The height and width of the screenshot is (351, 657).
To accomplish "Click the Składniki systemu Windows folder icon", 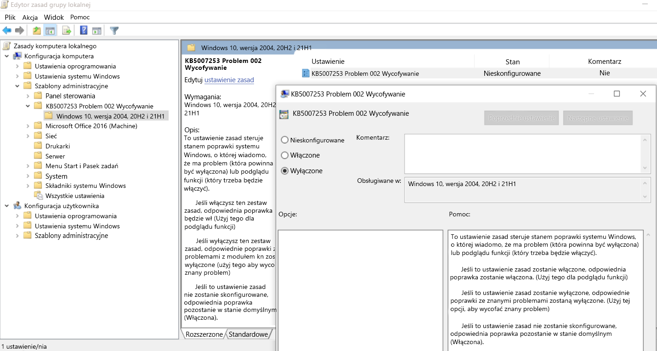I will [x=39, y=186].
